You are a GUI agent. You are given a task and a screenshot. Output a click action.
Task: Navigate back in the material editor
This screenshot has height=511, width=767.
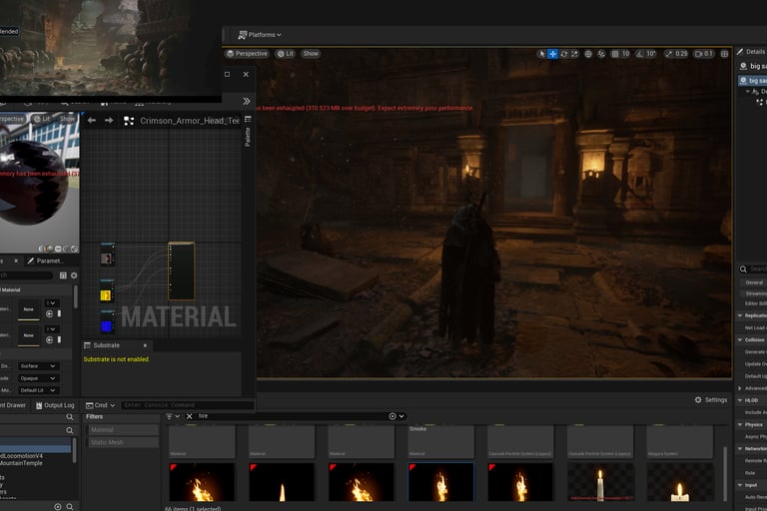point(92,120)
